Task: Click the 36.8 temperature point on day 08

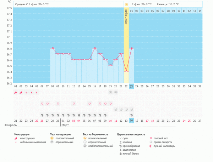Action: click(x=53, y=48)
